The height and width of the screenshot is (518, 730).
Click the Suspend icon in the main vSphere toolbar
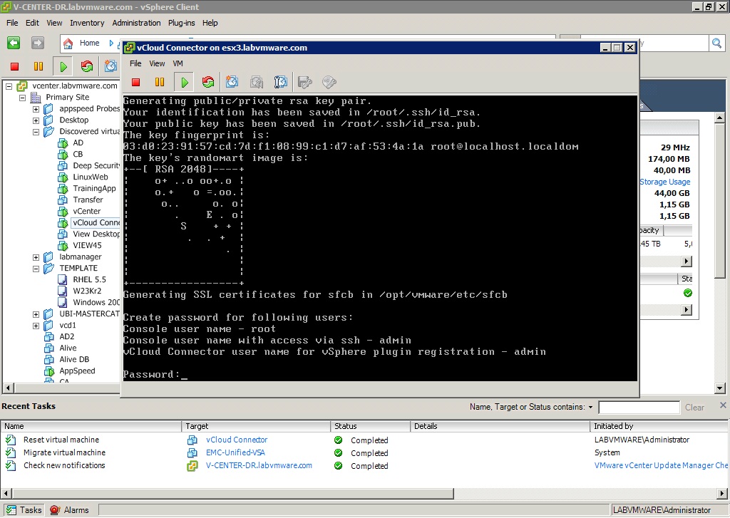[x=38, y=66]
